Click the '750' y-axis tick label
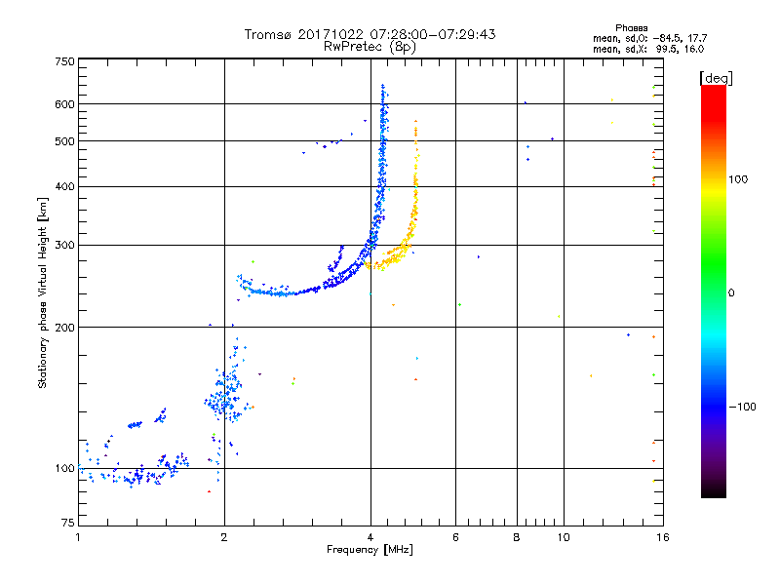This screenshot has height=585, width=780. [64, 61]
